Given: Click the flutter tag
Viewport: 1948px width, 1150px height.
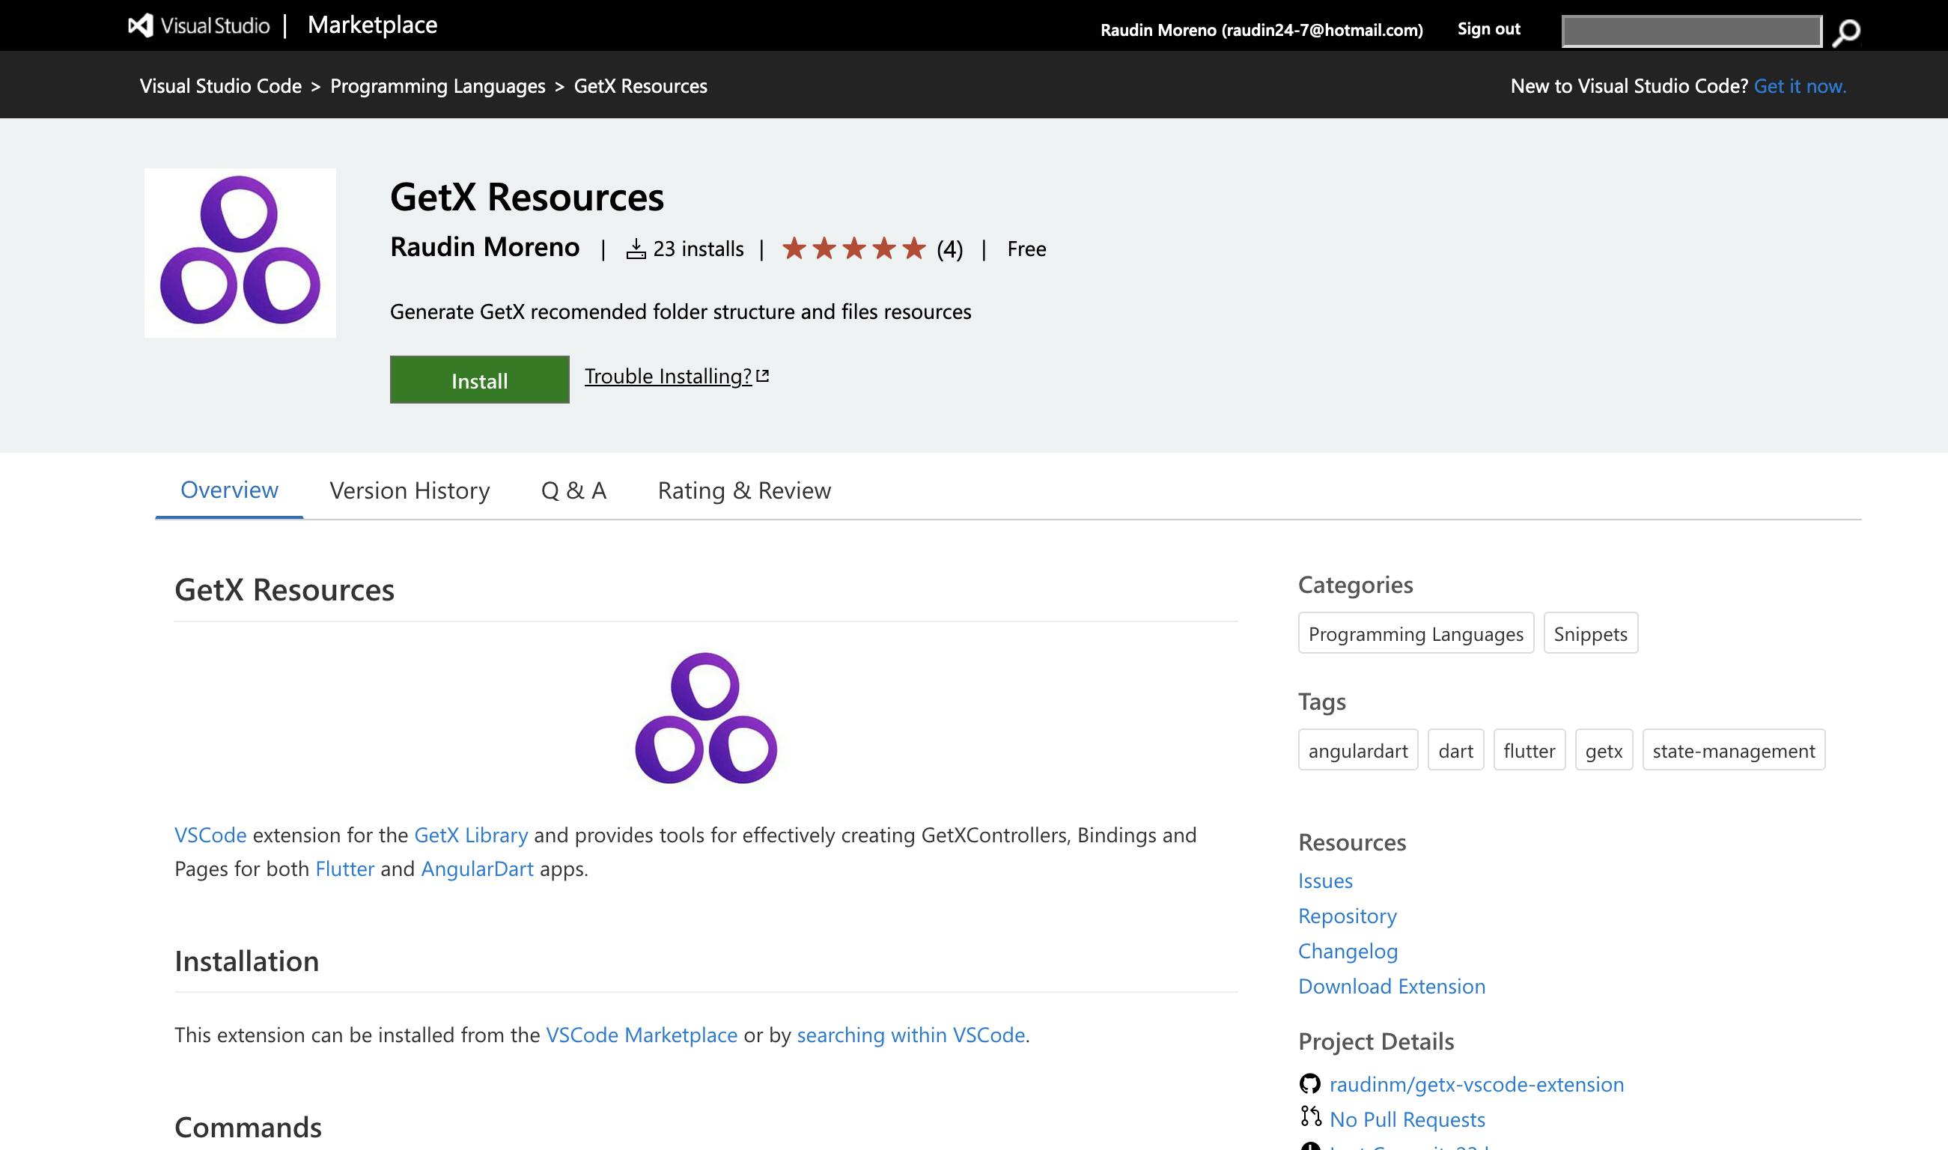Looking at the screenshot, I should click(x=1529, y=751).
